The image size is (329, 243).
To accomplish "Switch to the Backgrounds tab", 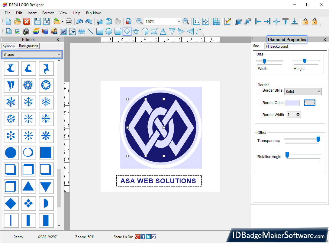I will click(28, 46).
